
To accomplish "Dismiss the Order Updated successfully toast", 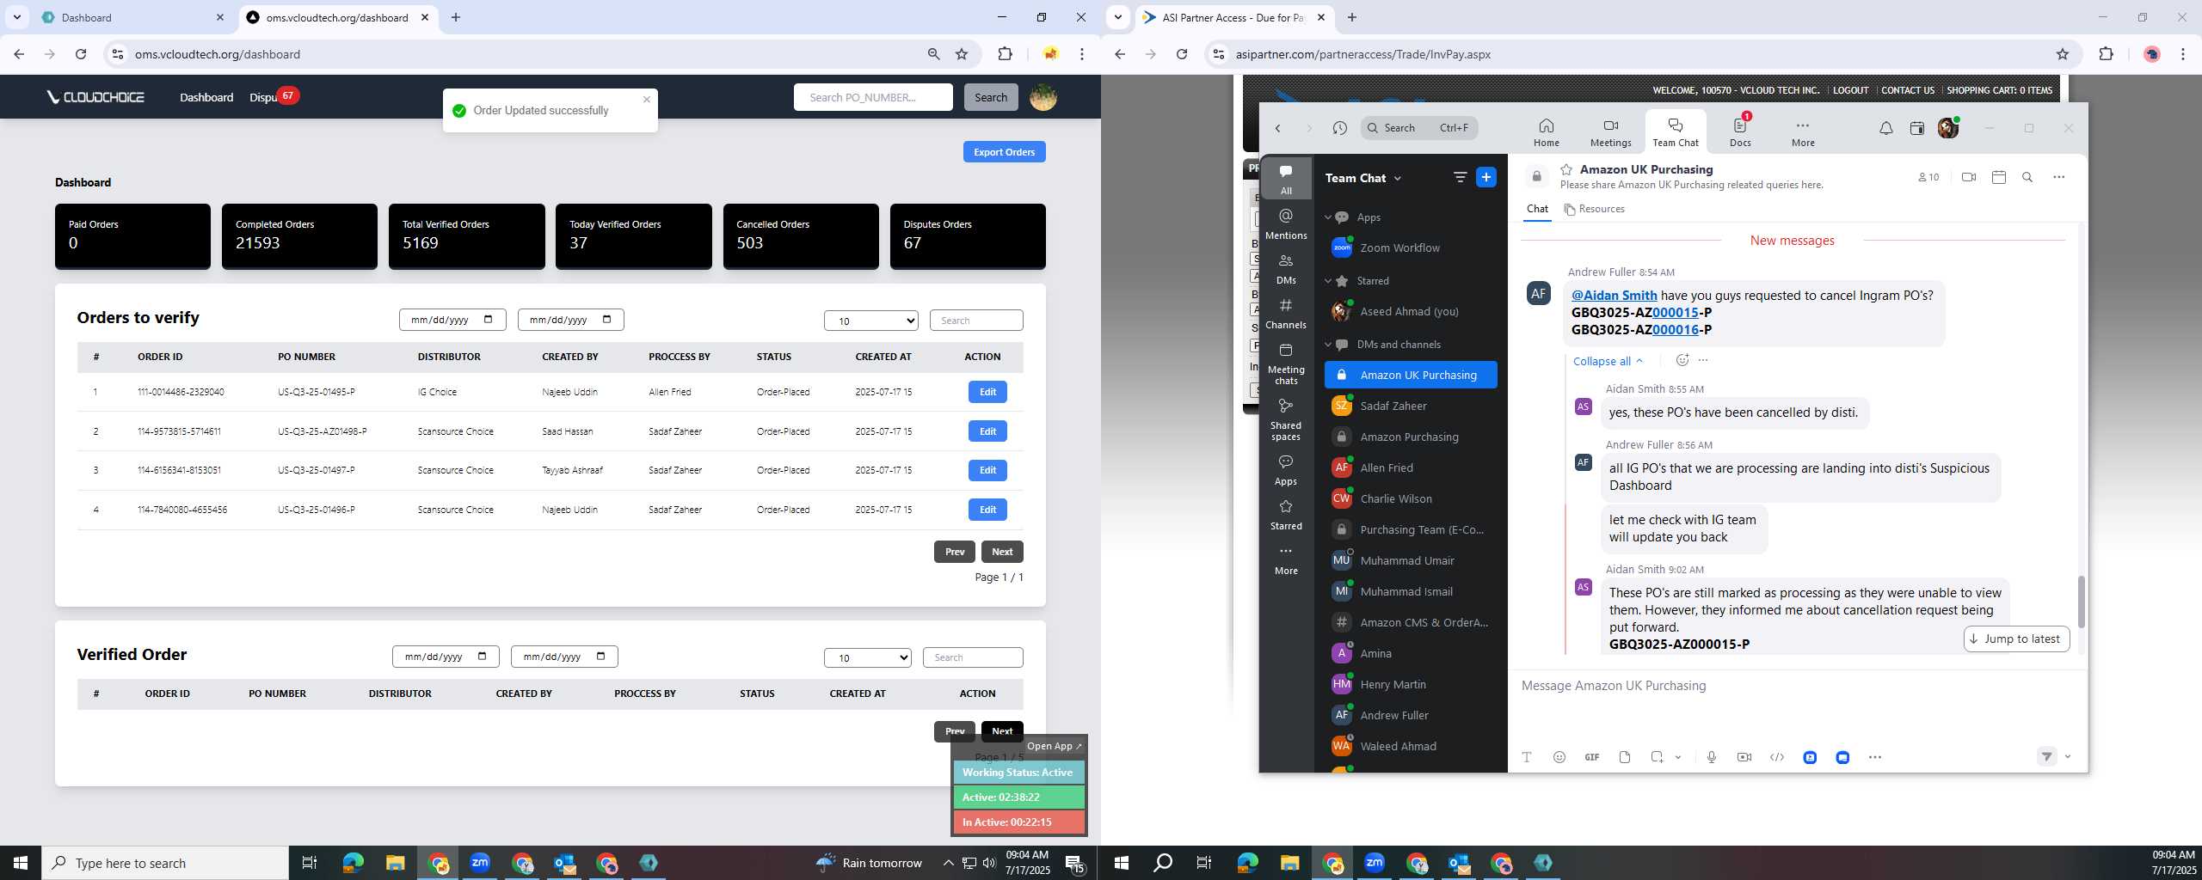I will point(646,100).
